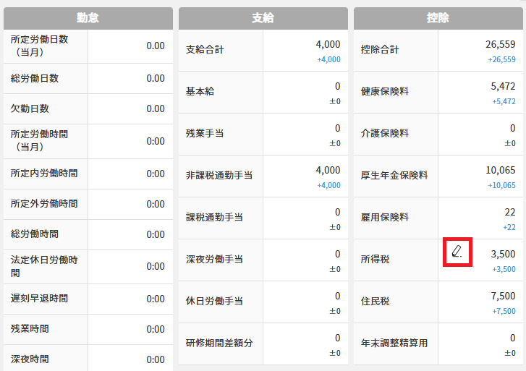The height and width of the screenshot is (371, 526).
Task: Click the 厚生年金保険料 amount 10,065
Action: coord(500,170)
